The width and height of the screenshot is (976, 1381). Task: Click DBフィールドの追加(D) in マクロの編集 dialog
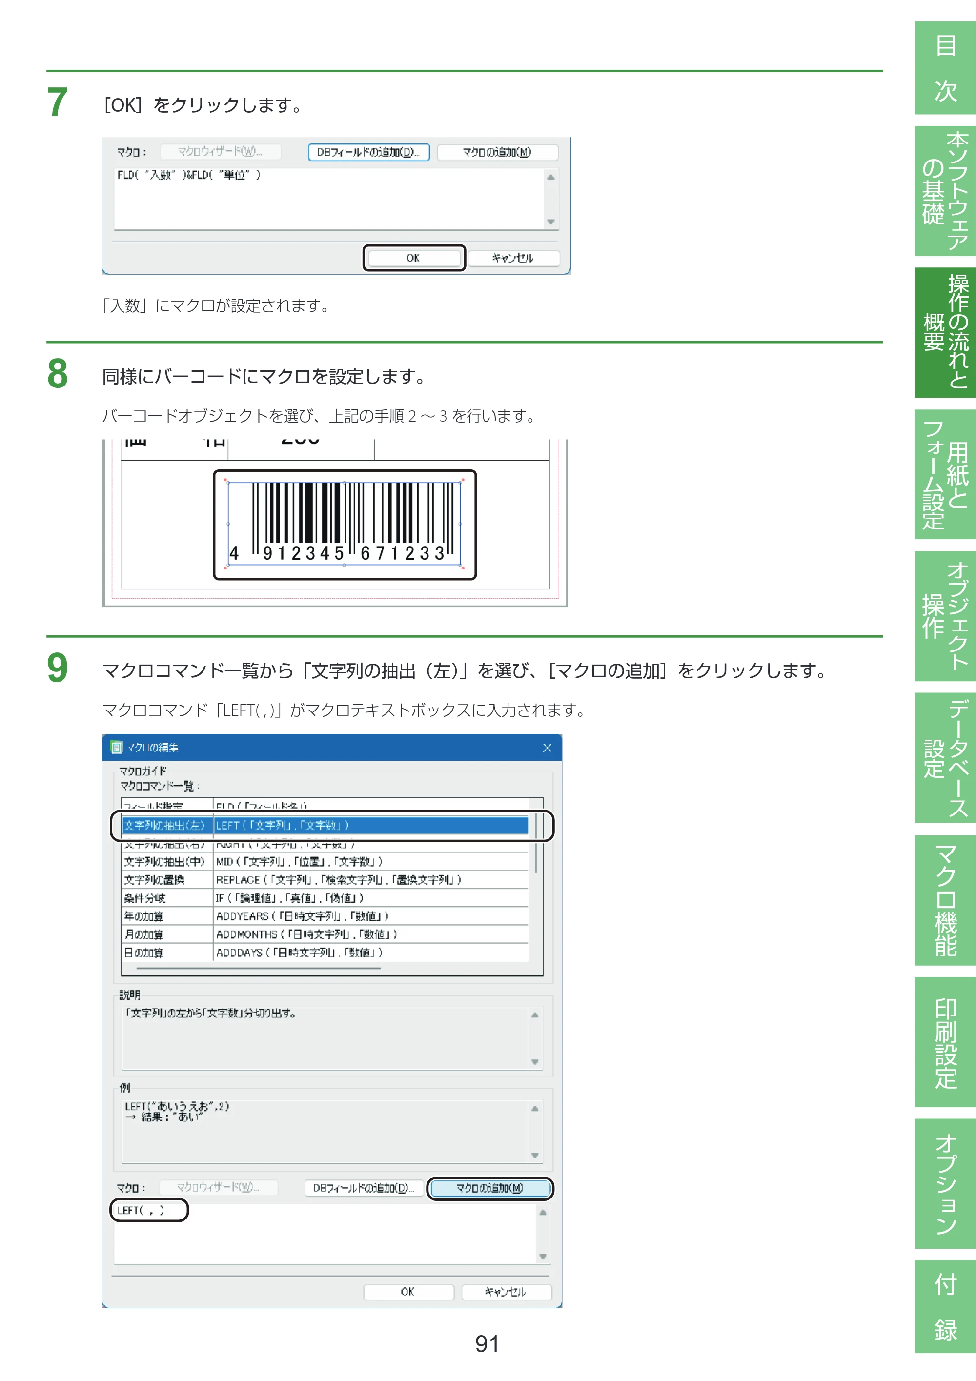coord(364,1188)
